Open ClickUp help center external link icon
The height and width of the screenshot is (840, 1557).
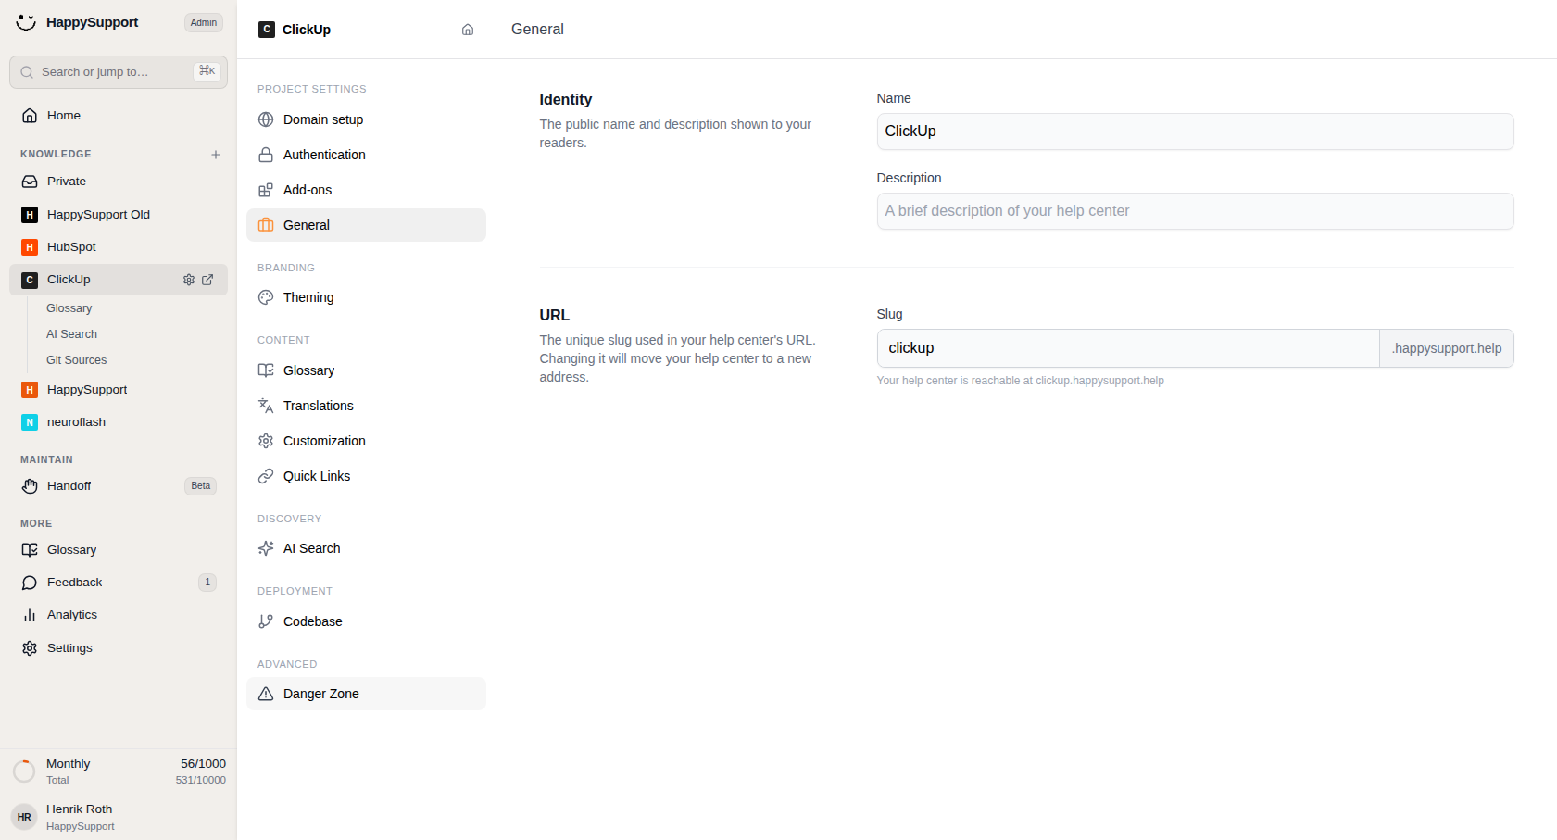point(207,280)
